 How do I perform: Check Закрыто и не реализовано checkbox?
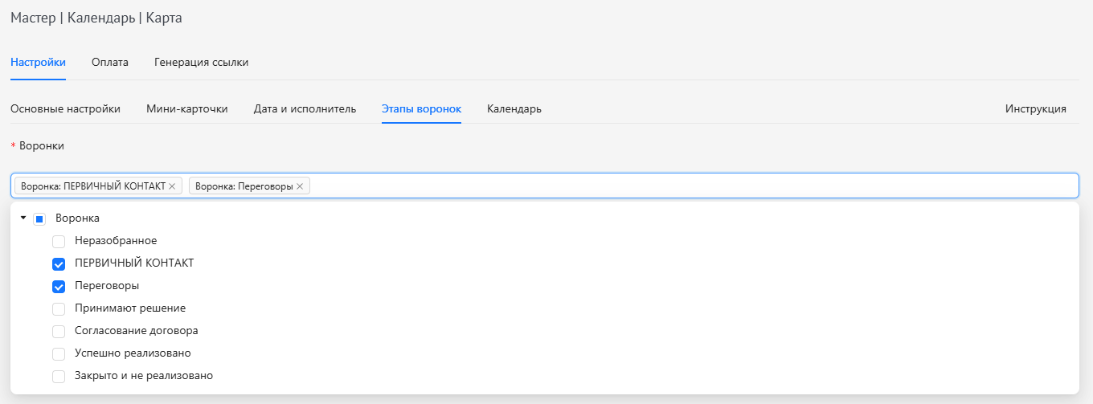point(59,376)
